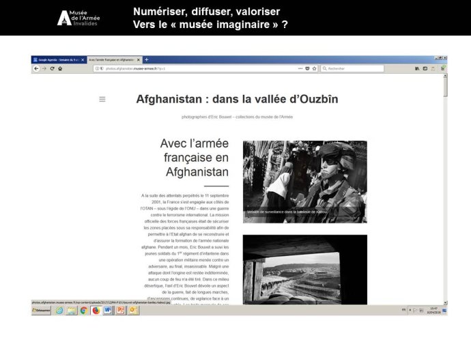Click the search magnifier icon
This screenshot has height=353, width=471.
tap(325, 68)
